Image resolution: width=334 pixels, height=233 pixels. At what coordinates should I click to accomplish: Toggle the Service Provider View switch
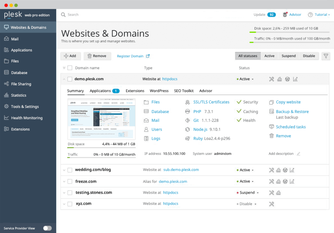click(47, 228)
